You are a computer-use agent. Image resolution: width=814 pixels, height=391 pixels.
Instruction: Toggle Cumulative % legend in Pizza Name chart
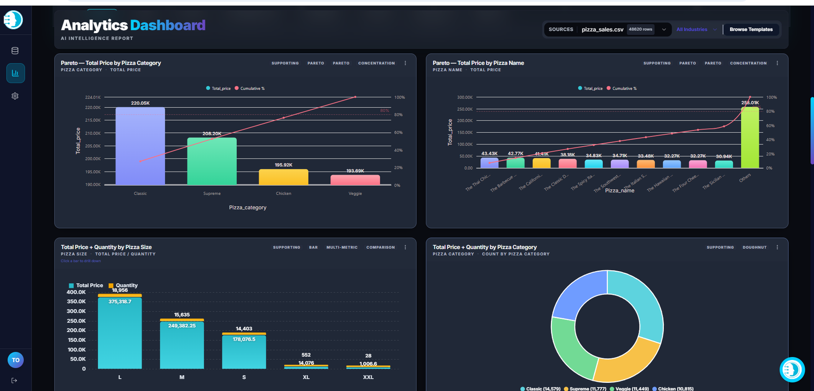click(621, 88)
